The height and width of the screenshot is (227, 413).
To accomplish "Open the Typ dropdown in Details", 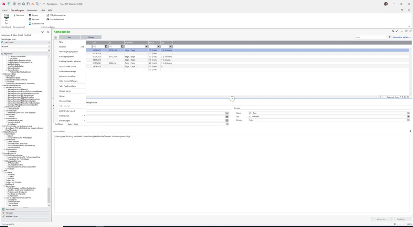I will coord(408,117).
